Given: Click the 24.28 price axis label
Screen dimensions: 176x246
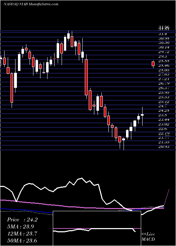Looking at the screenshot, I should click(164, 111).
